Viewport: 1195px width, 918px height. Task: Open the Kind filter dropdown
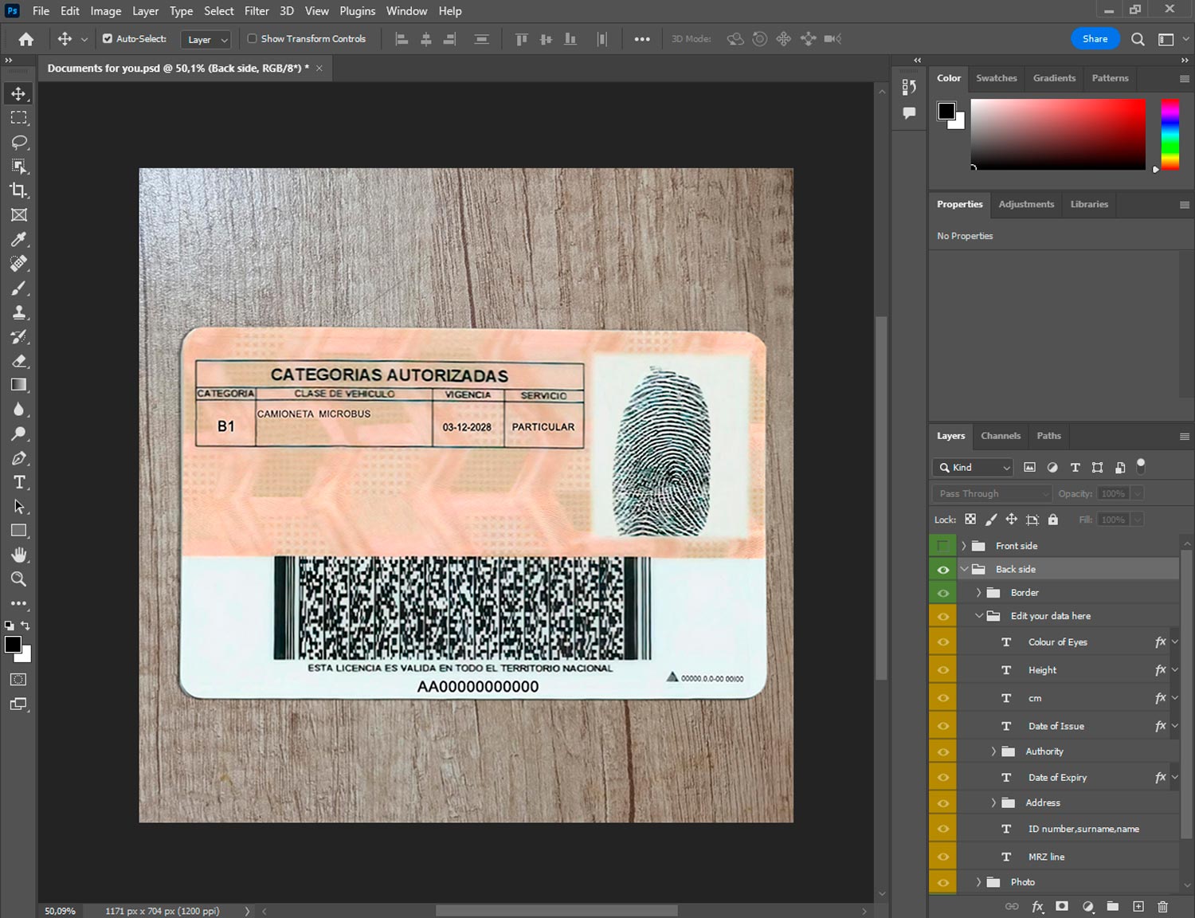click(973, 468)
